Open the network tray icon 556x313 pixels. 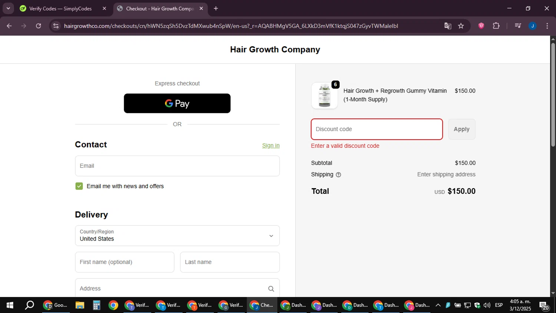coord(467,305)
